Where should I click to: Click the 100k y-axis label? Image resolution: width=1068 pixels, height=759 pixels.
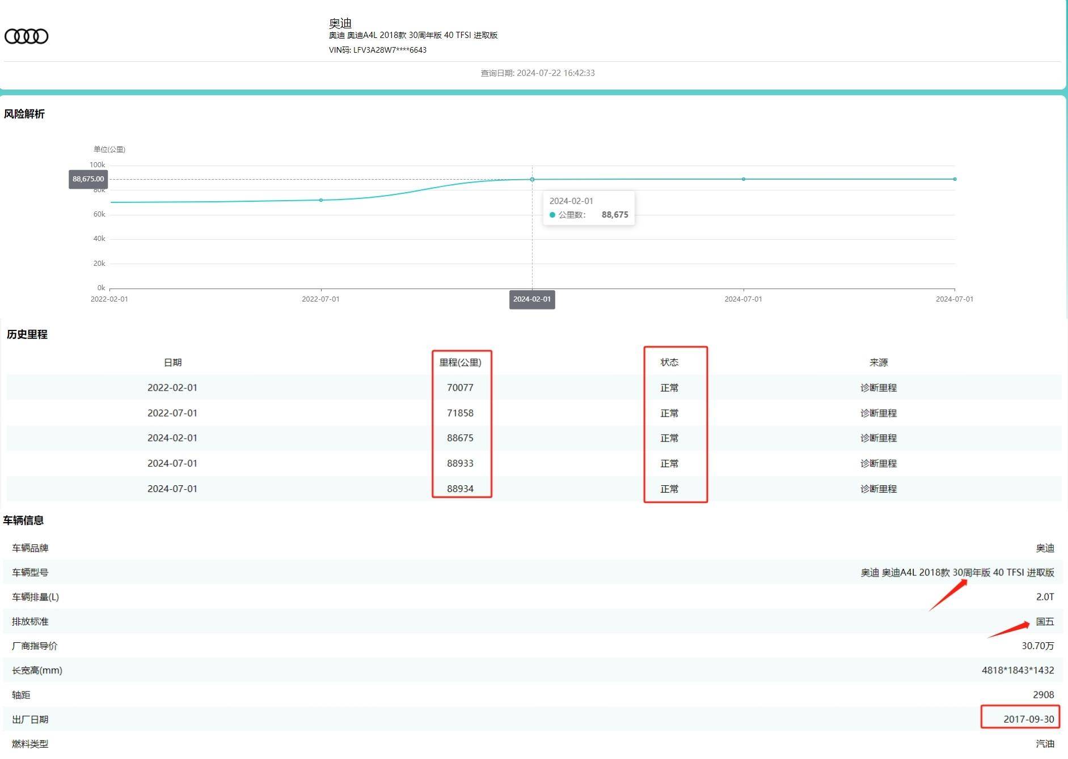click(98, 165)
